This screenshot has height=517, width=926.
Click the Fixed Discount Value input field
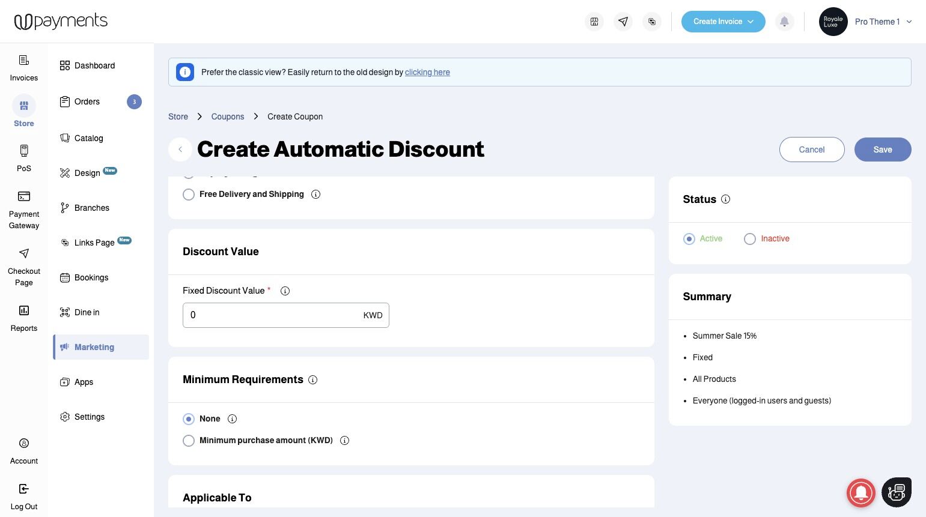pyautogui.click(x=273, y=315)
